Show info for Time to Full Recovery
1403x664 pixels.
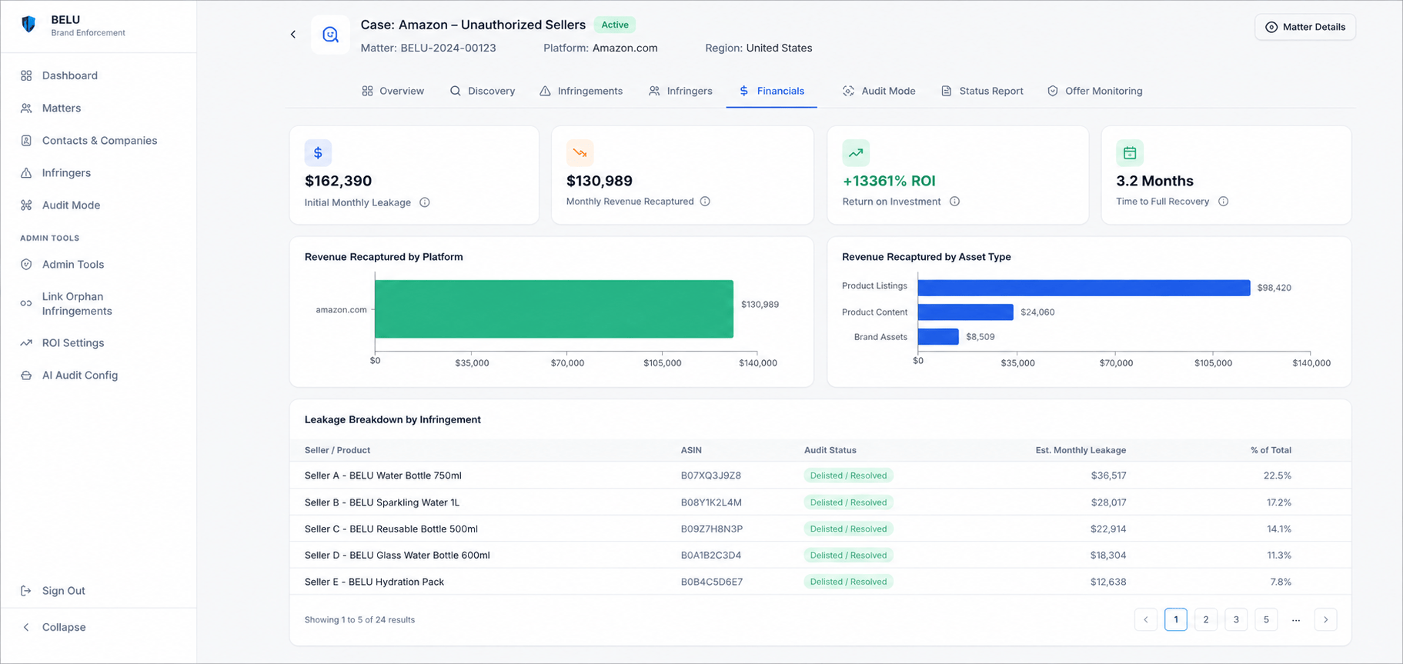click(1223, 202)
